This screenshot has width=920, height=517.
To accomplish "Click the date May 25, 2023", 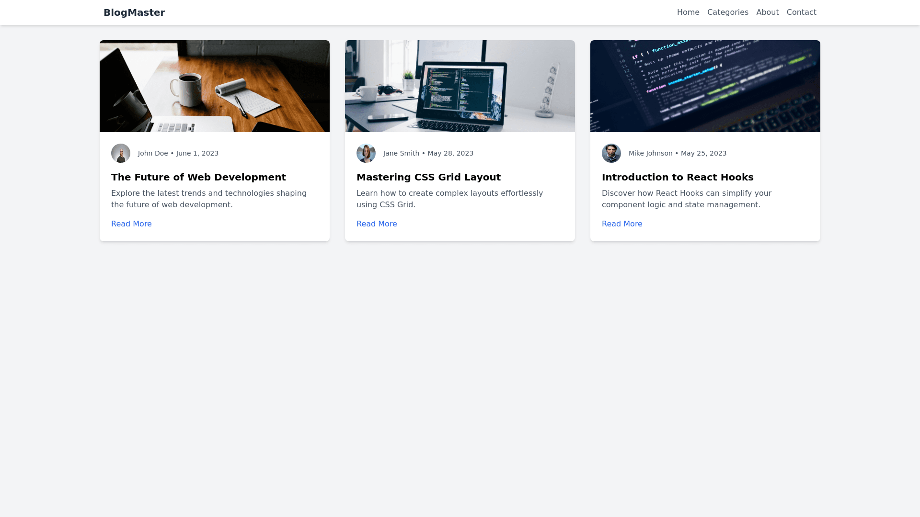I will tap(703, 153).
